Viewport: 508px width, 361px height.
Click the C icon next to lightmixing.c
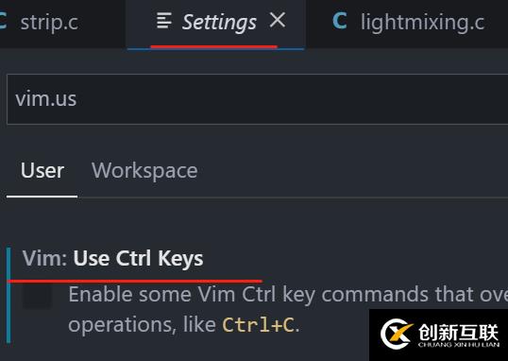click(340, 21)
